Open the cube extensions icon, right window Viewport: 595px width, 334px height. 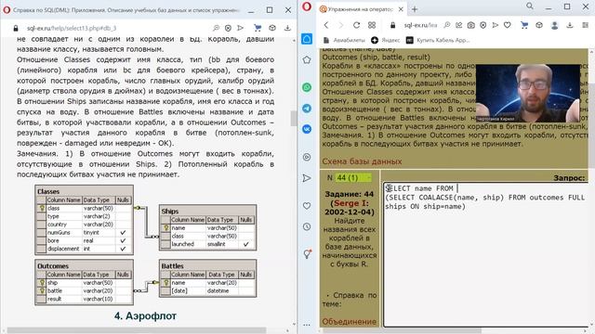tap(539, 25)
